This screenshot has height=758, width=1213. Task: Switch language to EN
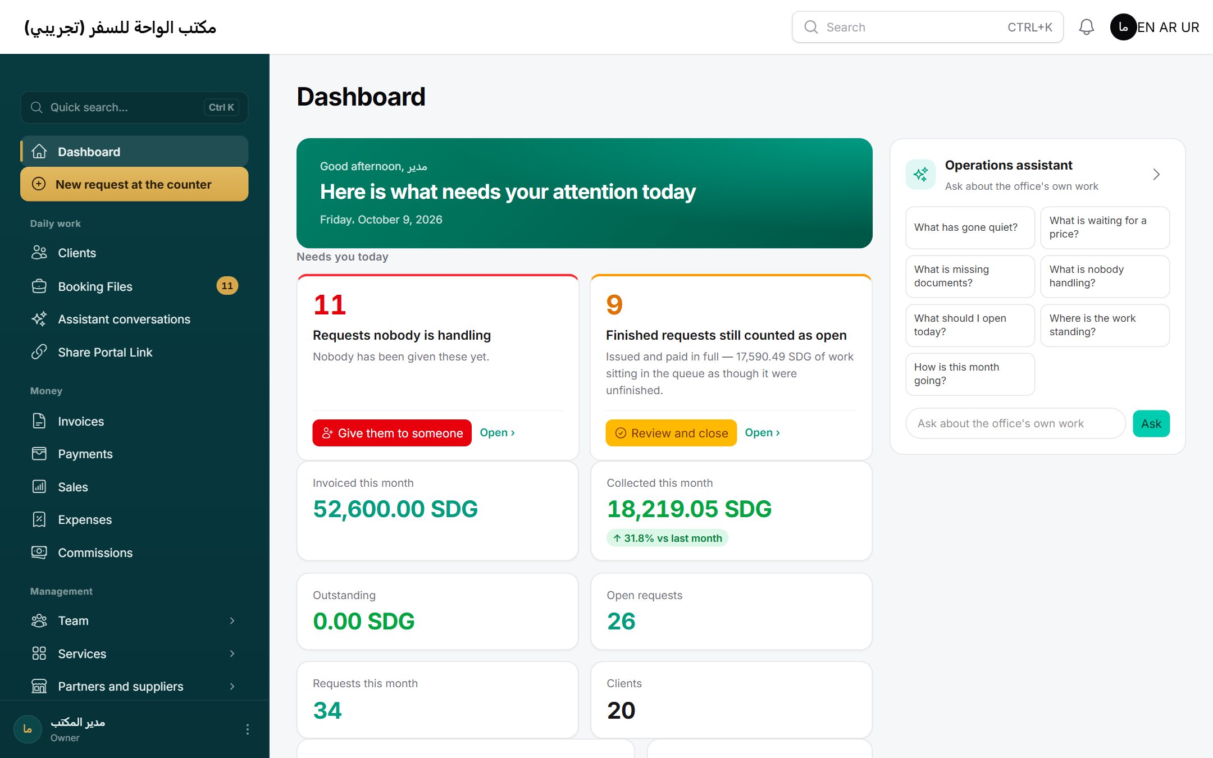(x=1146, y=27)
